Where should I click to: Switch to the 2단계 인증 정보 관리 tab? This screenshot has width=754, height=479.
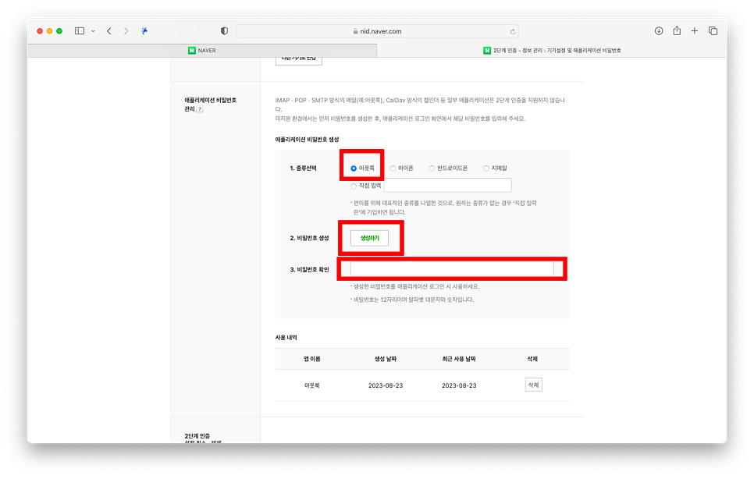pyautogui.click(x=552, y=51)
